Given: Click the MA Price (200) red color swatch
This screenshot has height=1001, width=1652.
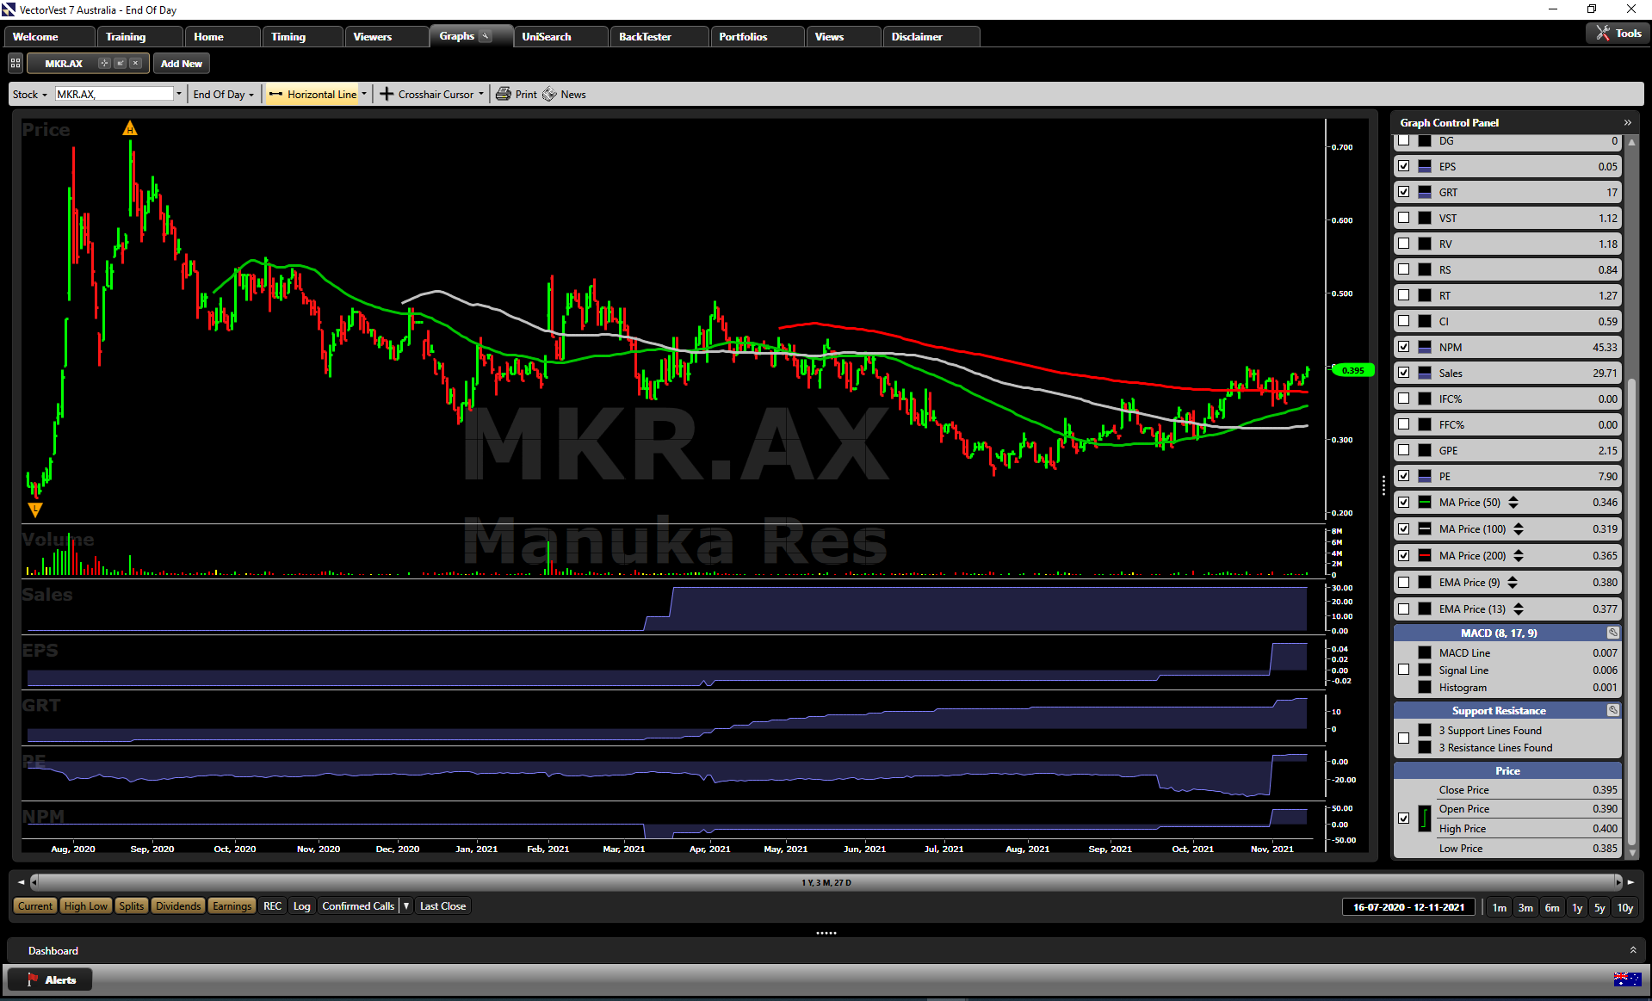Looking at the screenshot, I should coord(1424,555).
